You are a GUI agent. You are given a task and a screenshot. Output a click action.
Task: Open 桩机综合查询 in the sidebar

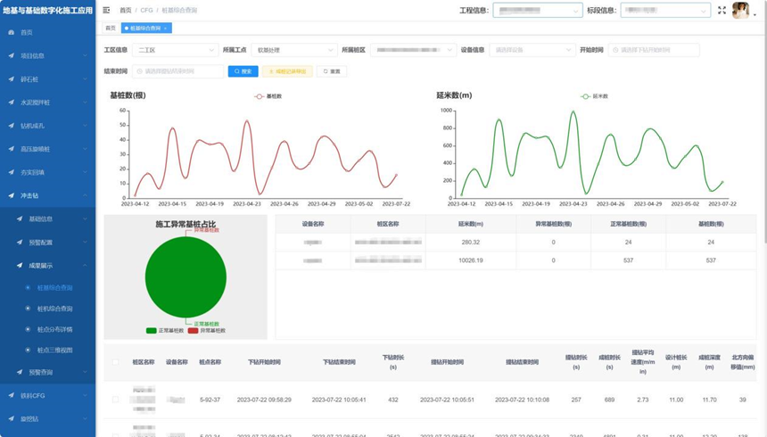click(55, 309)
